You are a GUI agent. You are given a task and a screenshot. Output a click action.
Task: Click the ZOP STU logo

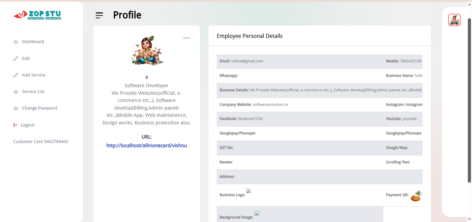(37, 15)
